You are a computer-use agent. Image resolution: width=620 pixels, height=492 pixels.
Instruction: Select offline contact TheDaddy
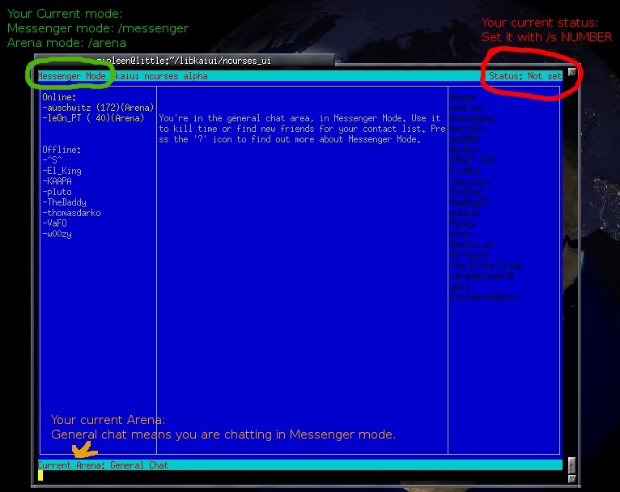pyautogui.click(x=64, y=202)
